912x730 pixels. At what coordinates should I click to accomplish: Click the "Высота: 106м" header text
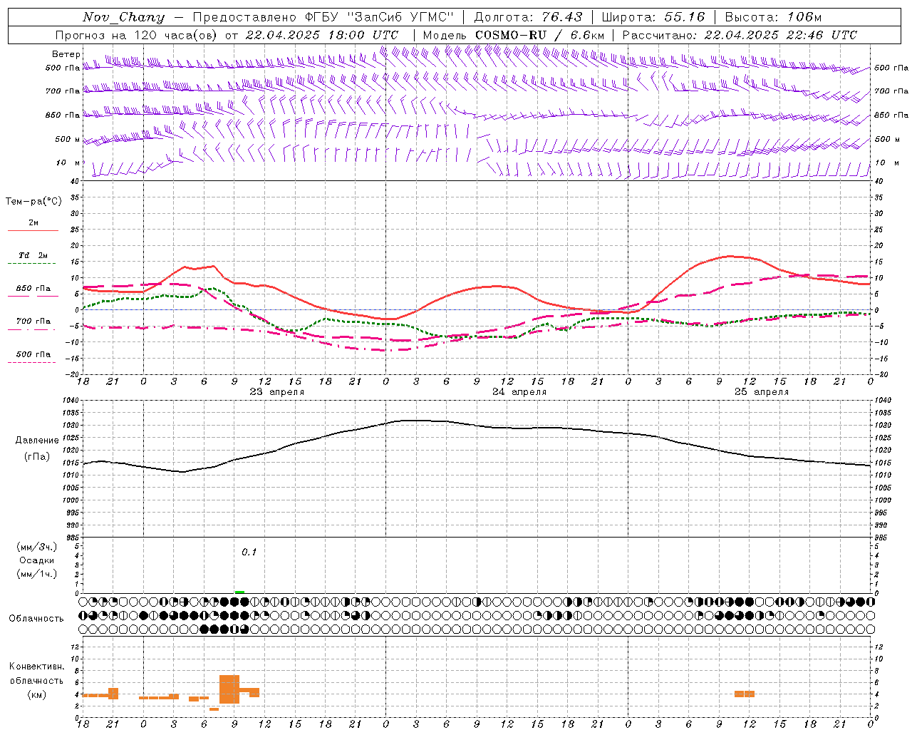(773, 17)
